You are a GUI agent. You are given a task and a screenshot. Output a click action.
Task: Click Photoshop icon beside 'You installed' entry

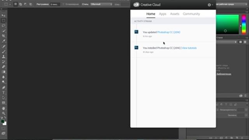click(x=136, y=47)
